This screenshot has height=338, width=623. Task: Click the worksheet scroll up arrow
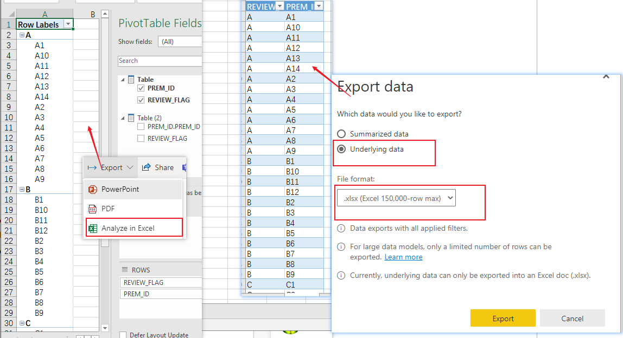[105, 14]
